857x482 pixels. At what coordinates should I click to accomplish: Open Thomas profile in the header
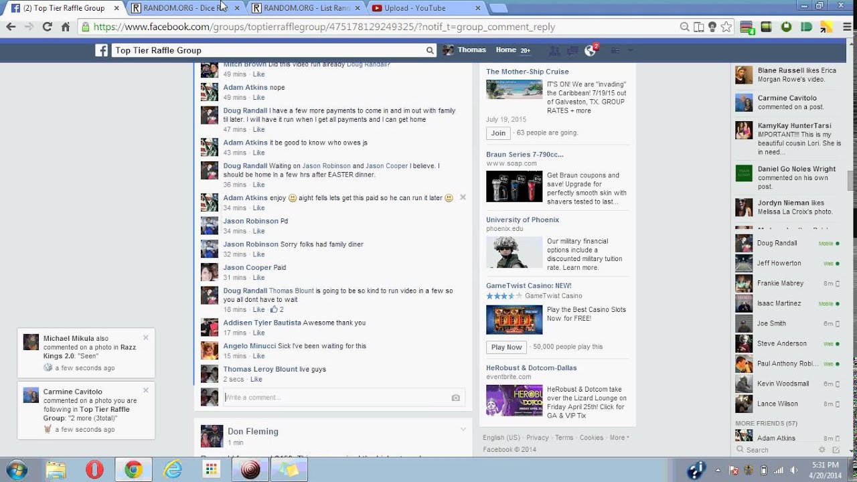click(465, 50)
